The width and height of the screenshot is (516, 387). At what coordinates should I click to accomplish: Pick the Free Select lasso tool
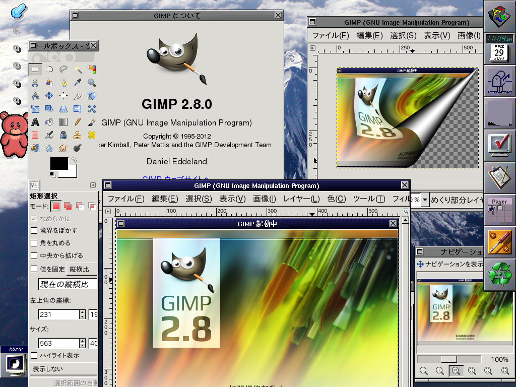[63, 69]
